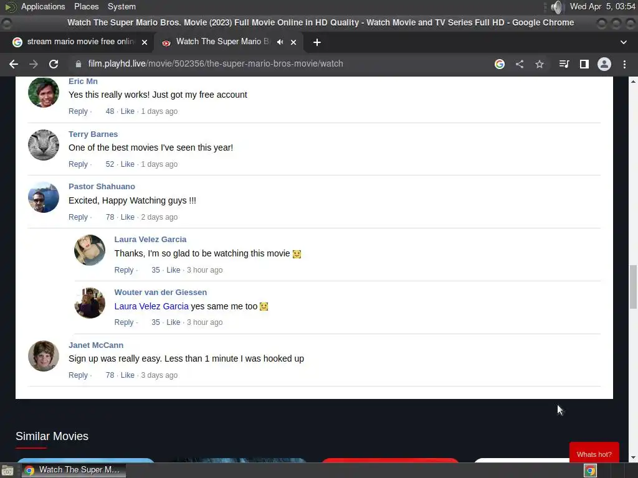
Task: Open the Places menu
Action: [86, 7]
